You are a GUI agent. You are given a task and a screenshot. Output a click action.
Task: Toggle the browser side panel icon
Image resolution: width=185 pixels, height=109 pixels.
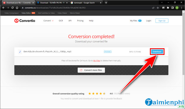172,8
